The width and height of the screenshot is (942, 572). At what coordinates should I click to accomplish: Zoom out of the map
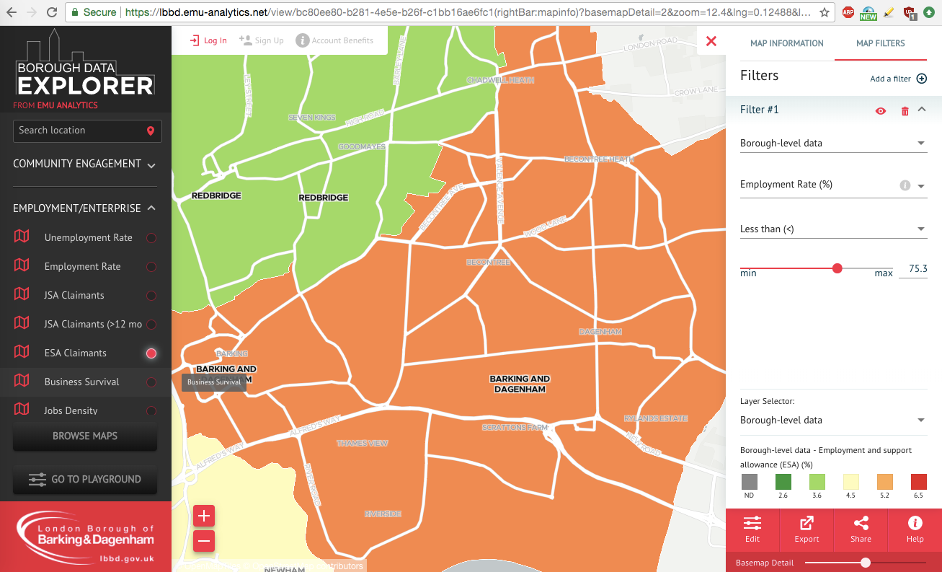click(204, 541)
